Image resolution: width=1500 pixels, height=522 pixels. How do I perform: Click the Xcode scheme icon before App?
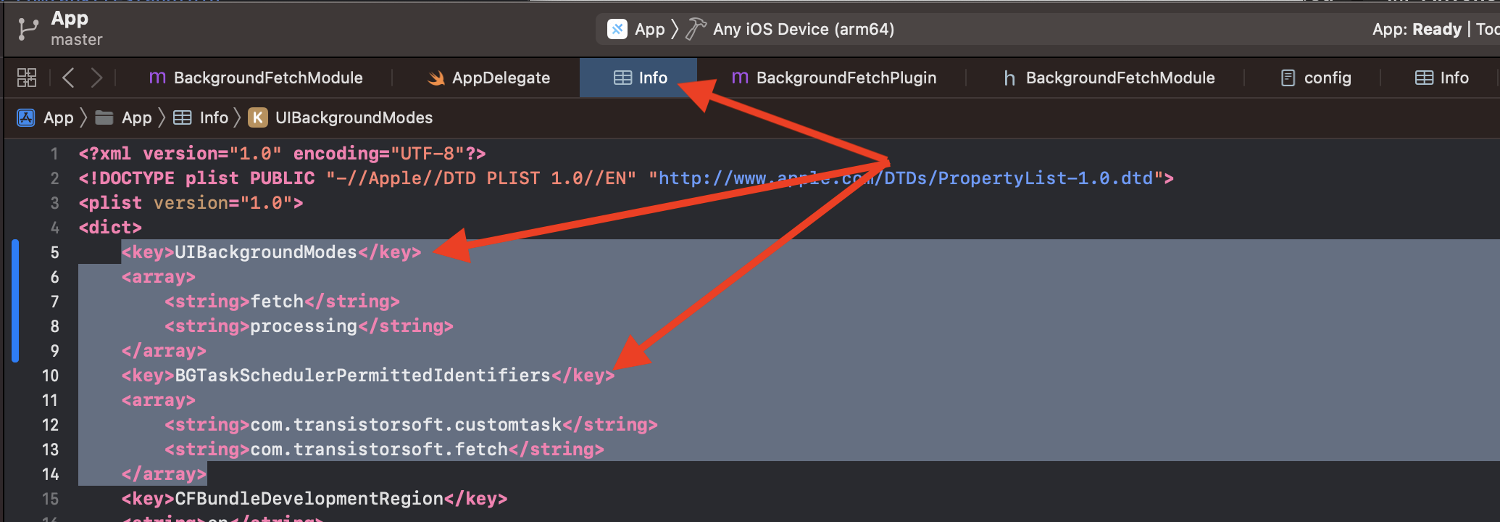click(617, 29)
